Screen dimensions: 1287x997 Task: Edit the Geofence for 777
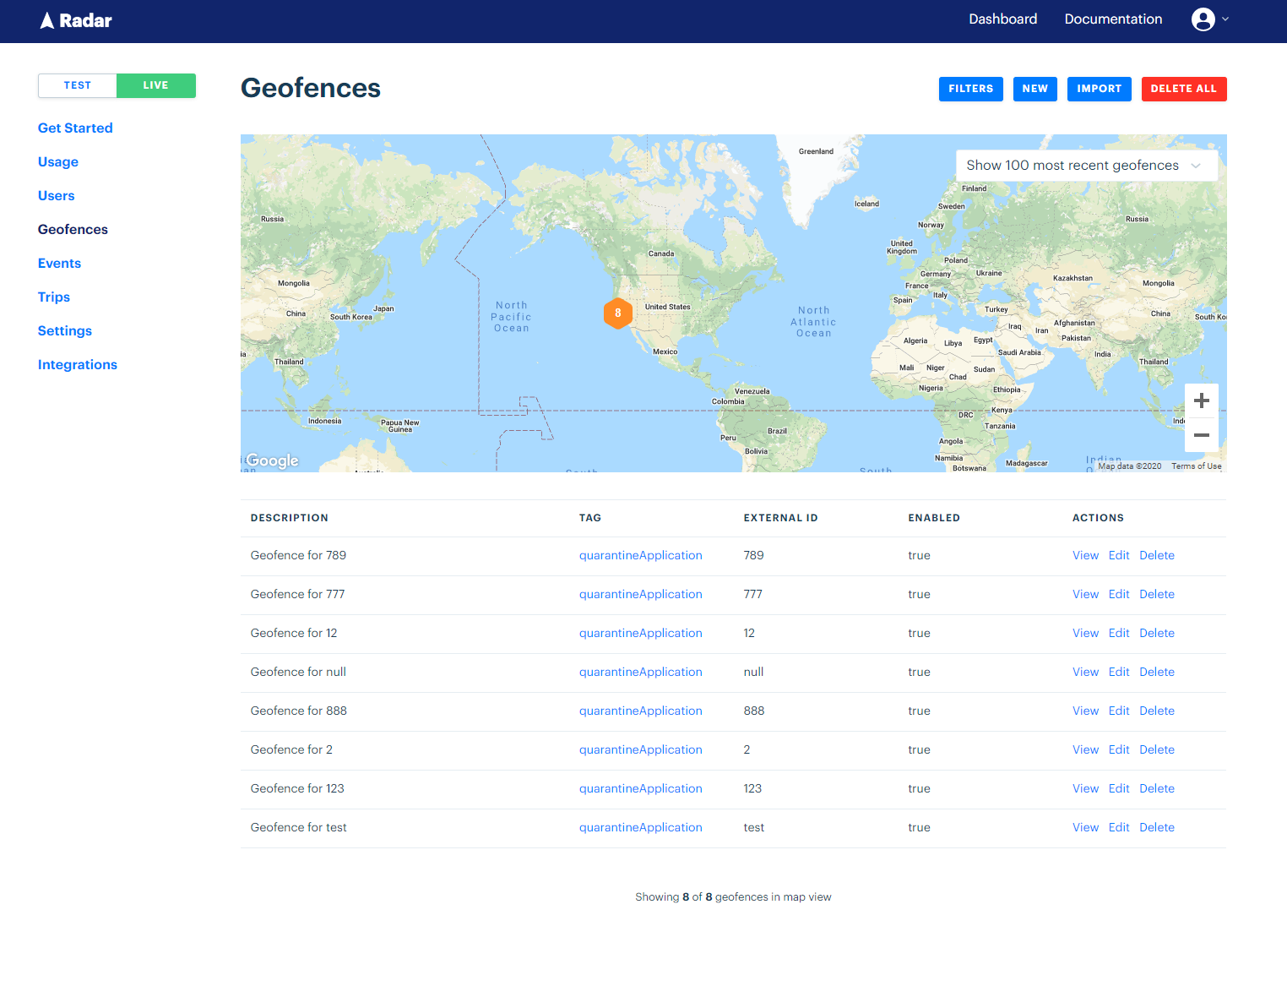coord(1119,594)
